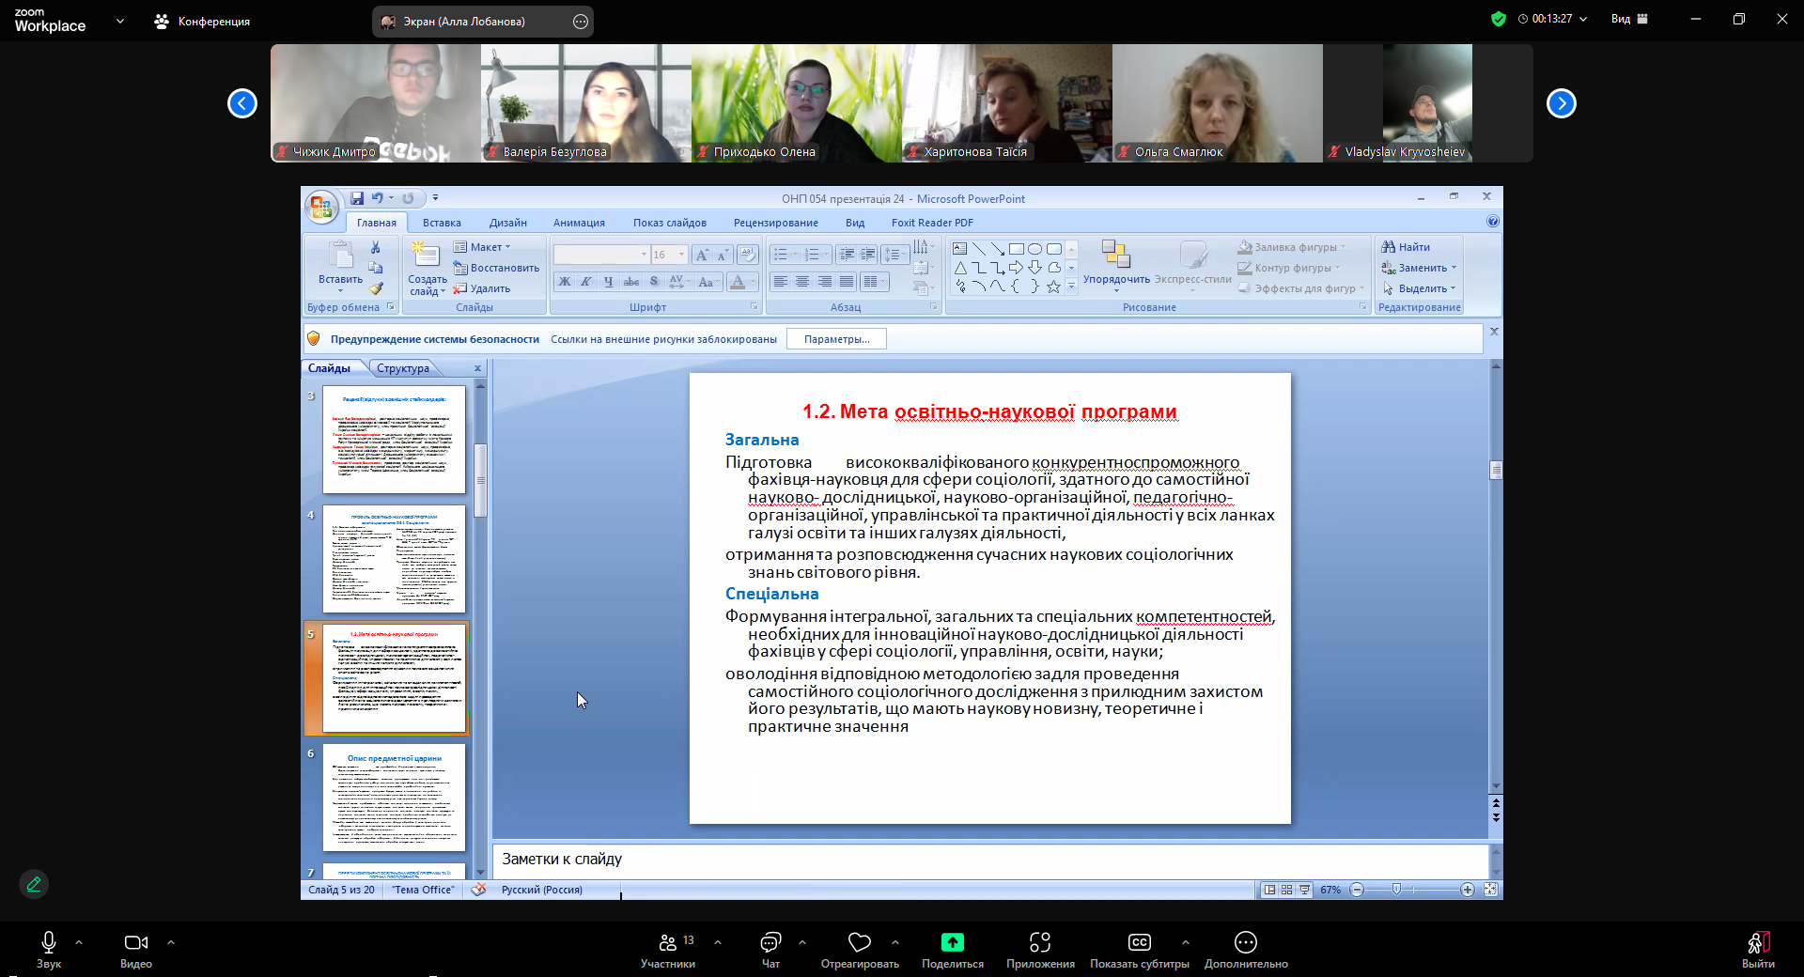Select the arrow line shape

click(x=997, y=249)
